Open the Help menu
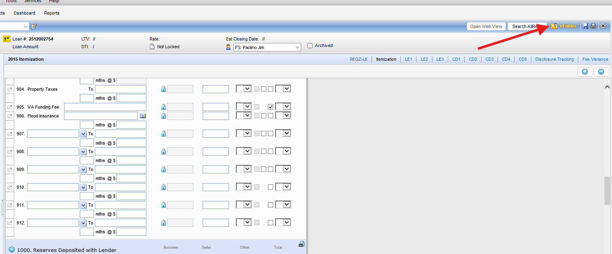 point(54,1)
